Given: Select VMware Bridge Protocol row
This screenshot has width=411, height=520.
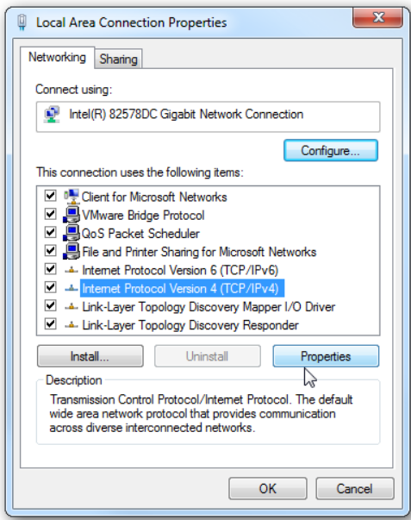Looking at the screenshot, I should click(143, 216).
